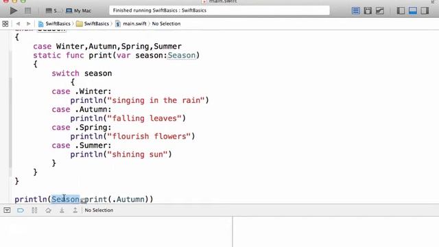Show the Assistant editor
Viewport: 439px width, 247px height.
368,11
